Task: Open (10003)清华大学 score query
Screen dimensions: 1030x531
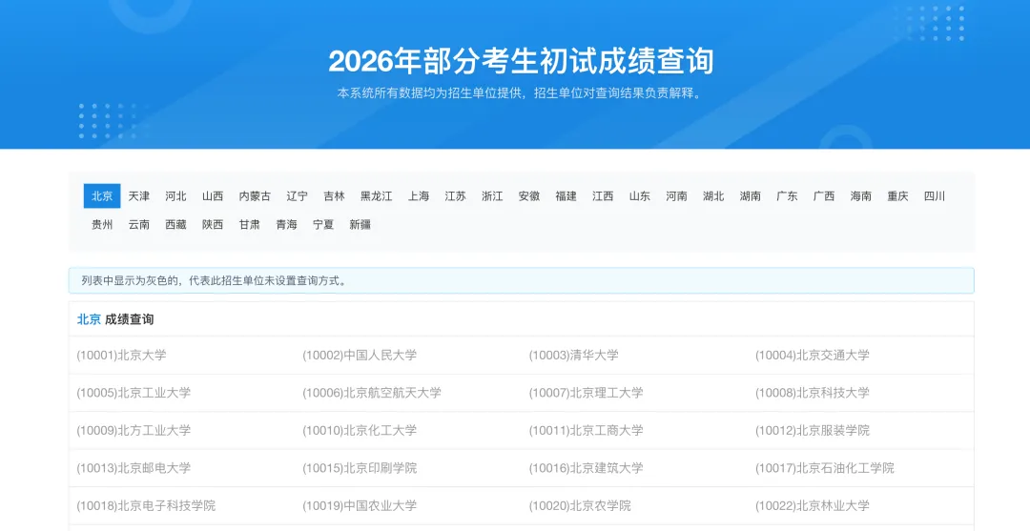Action: pyautogui.click(x=573, y=355)
